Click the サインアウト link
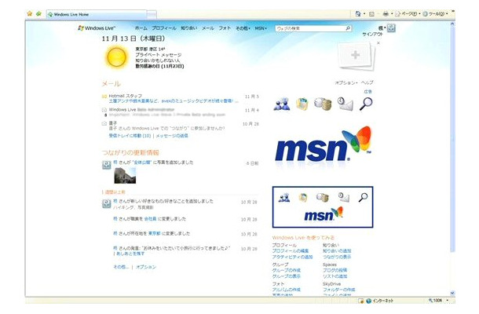The image size is (479, 314). click(372, 35)
